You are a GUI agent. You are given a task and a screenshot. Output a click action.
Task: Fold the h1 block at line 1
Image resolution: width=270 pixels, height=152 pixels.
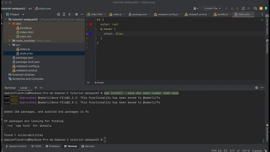[x=96, y=20]
